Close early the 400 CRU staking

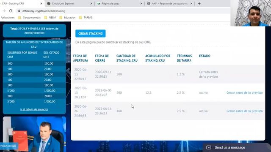(x=245, y=111)
